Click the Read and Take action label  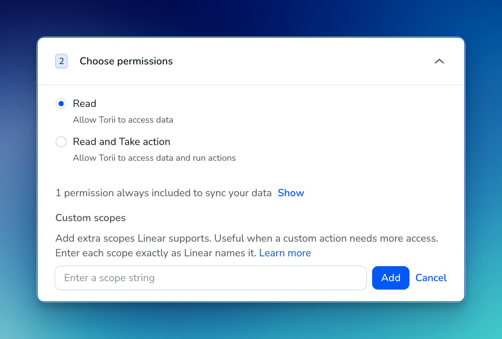coord(121,142)
